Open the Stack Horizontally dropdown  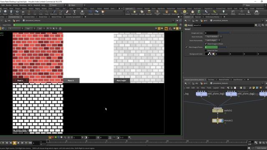tap(212, 40)
